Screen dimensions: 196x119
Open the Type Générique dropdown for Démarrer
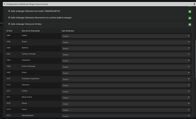click(x=126, y=85)
